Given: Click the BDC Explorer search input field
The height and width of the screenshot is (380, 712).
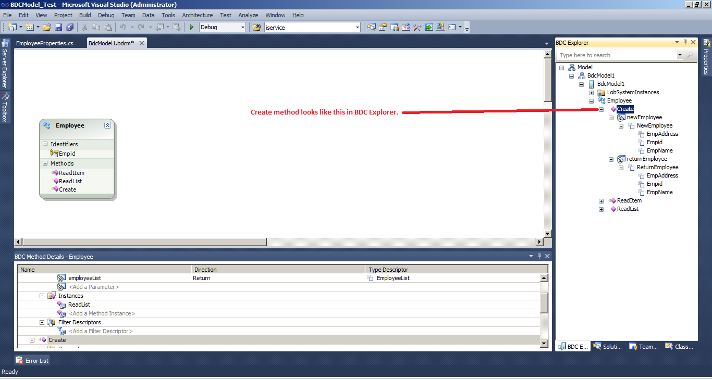Looking at the screenshot, I should (617, 55).
